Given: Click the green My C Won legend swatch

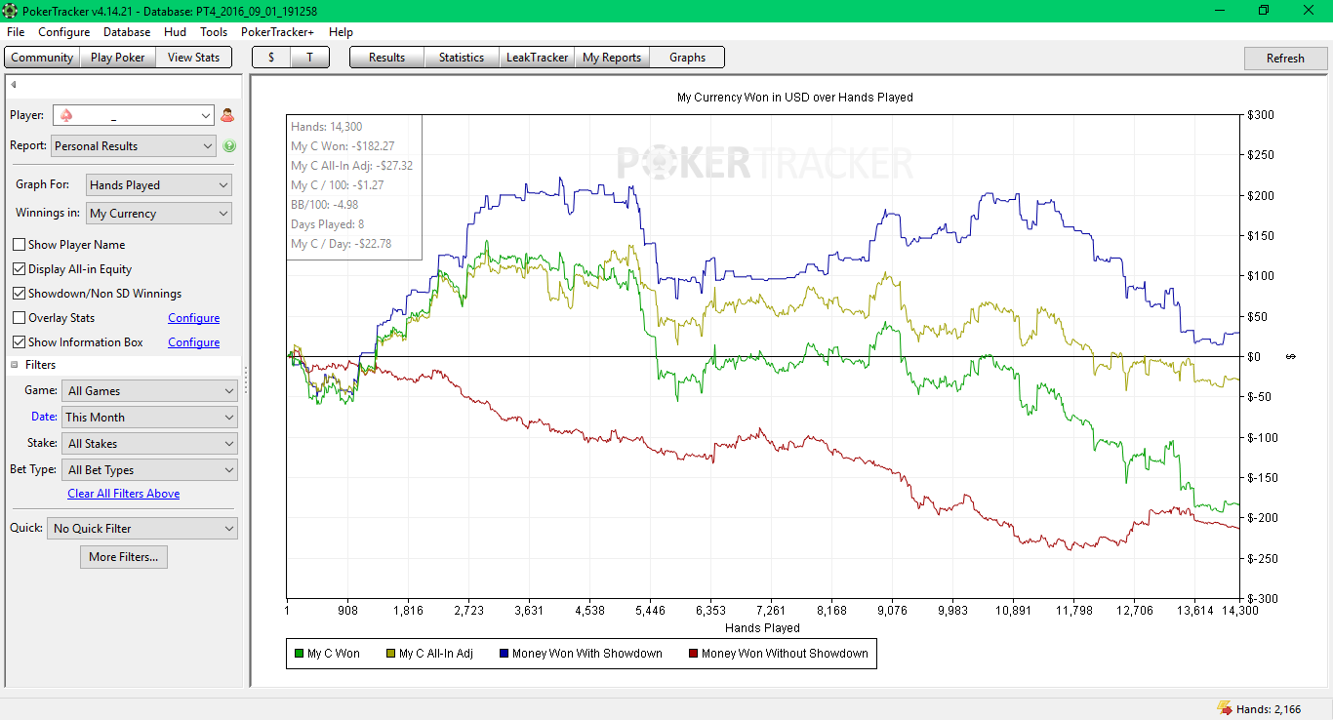Looking at the screenshot, I should 299,654.
